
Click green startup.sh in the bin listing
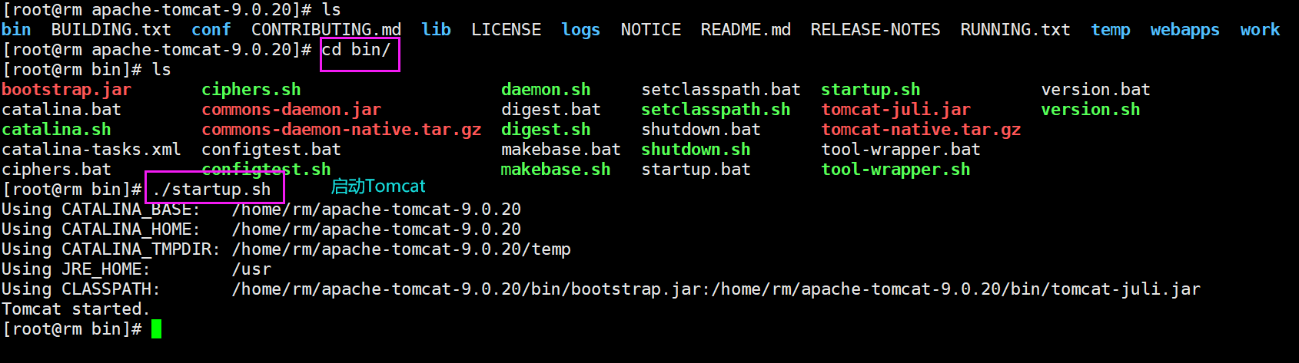point(870,90)
